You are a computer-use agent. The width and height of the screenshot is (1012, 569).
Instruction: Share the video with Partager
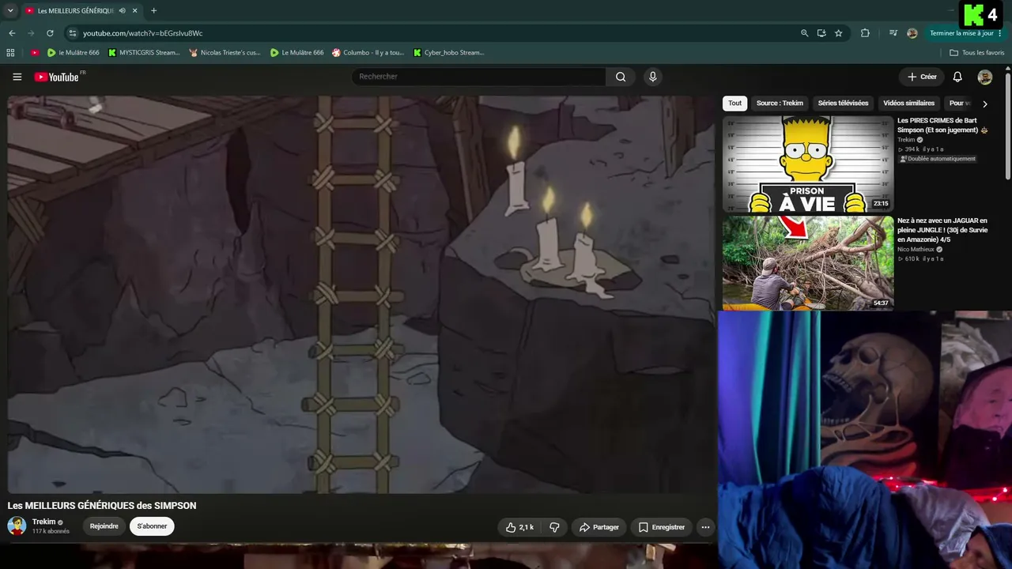(599, 527)
